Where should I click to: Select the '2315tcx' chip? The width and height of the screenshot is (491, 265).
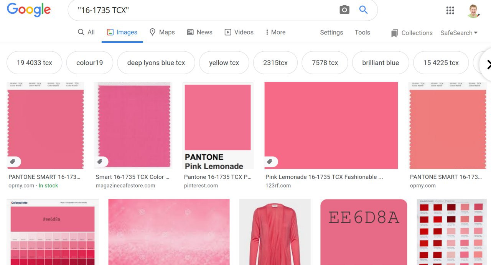275,63
